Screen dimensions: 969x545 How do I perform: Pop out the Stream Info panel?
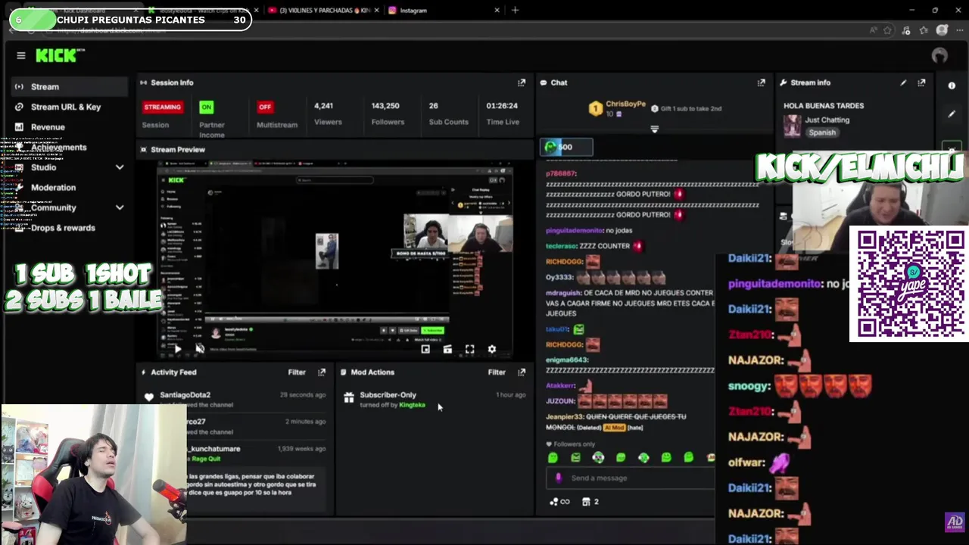pyautogui.click(x=921, y=83)
